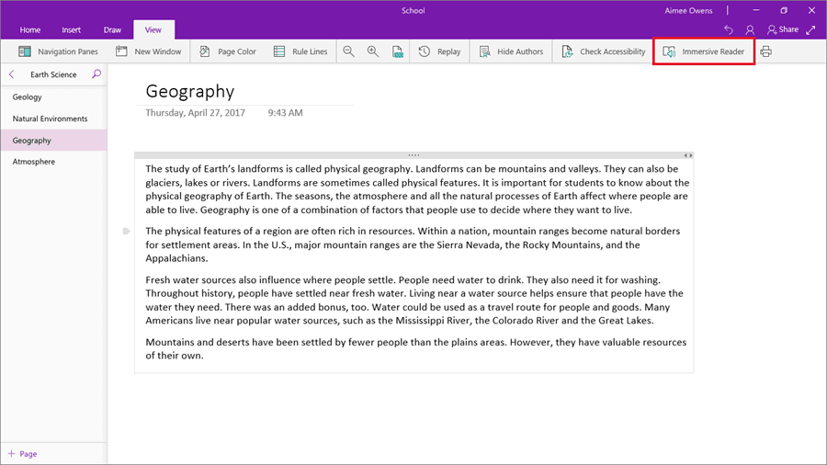Viewport: 827px width, 465px height.
Task: Open the Geology page
Action: (54, 97)
